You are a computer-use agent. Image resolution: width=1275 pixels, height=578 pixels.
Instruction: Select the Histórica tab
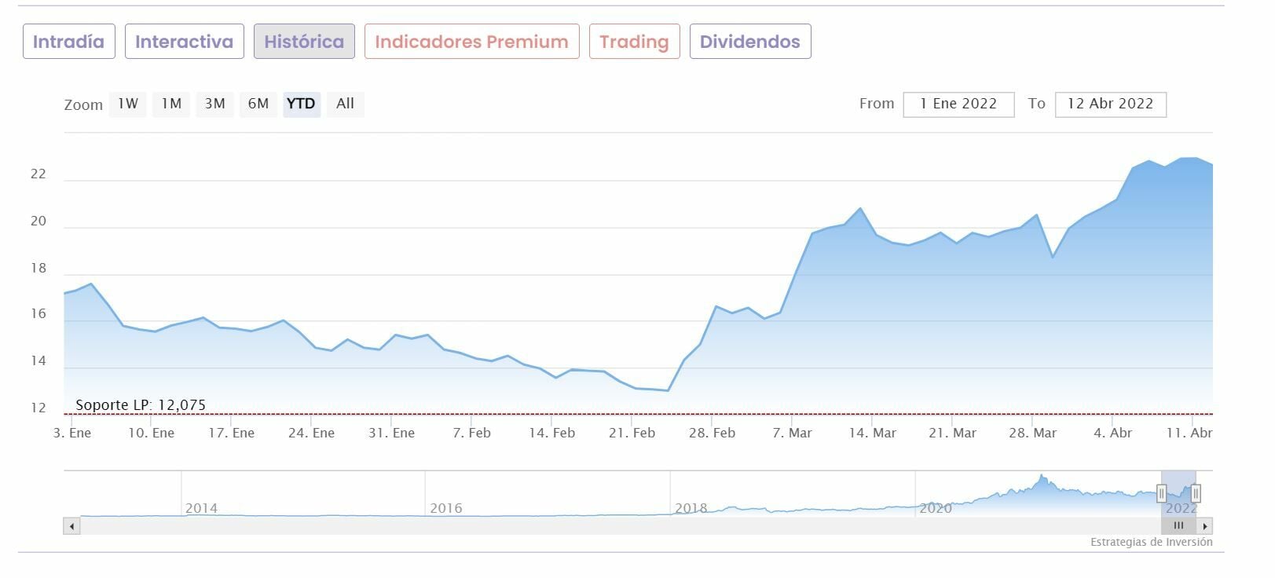tap(304, 42)
